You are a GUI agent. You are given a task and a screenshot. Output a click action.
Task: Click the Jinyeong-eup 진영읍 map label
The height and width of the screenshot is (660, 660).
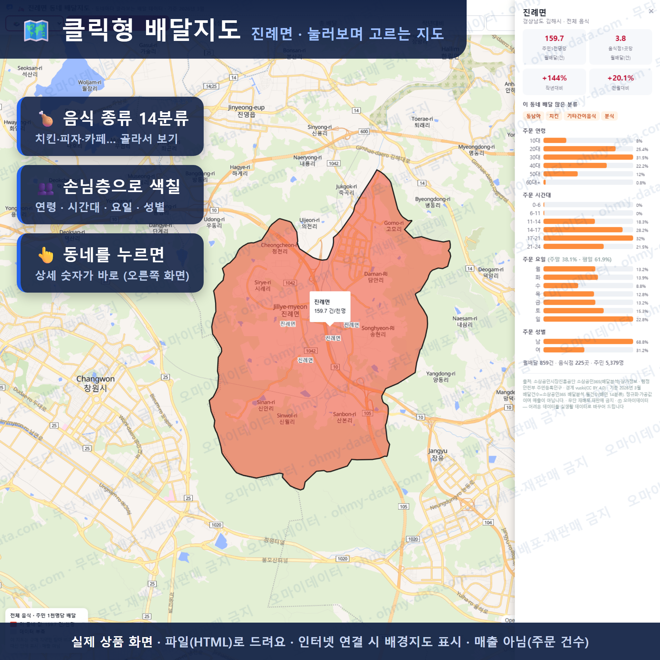246,111
